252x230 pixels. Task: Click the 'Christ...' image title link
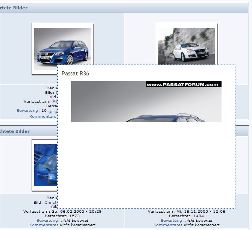coord(50,202)
